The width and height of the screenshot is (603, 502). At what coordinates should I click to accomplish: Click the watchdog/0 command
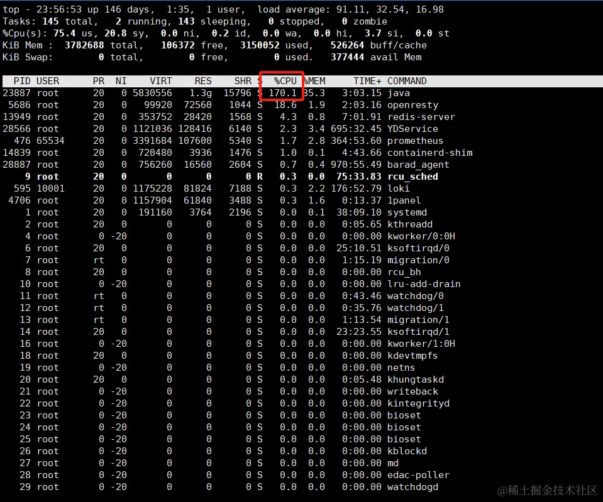coord(416,295)
